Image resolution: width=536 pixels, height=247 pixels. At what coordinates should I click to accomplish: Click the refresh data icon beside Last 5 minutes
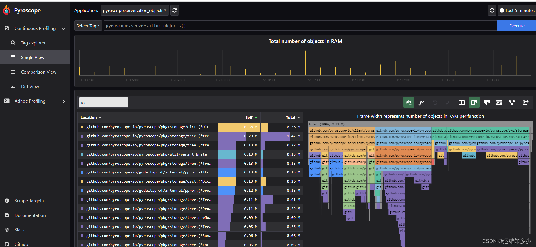tap(492, 10)
